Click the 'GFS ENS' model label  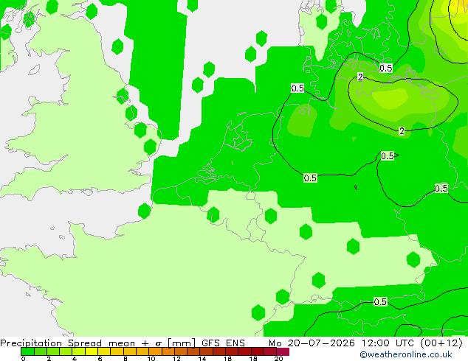[223, 343]
